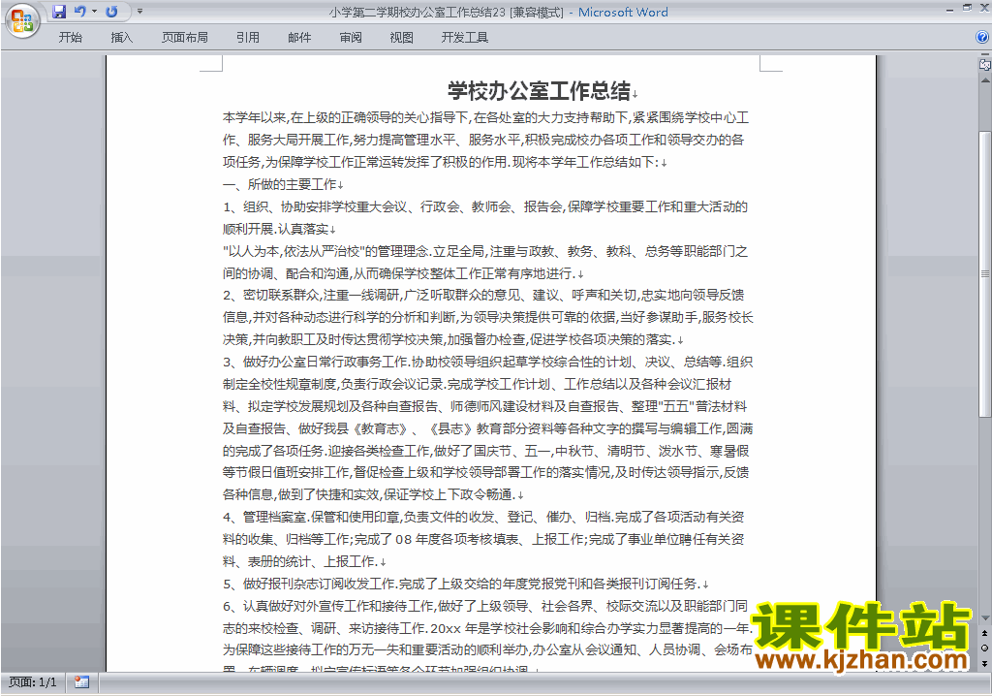Click the line starting 5、做好报刊杂志订阅收发工作
992x696 pixels.
[x=460, y=584]
